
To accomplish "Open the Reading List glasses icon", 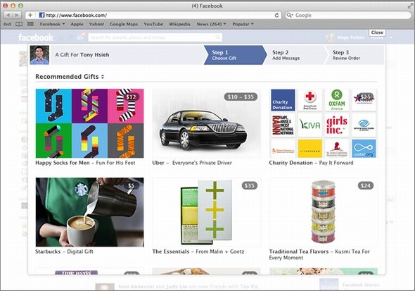I will (8, 24).
